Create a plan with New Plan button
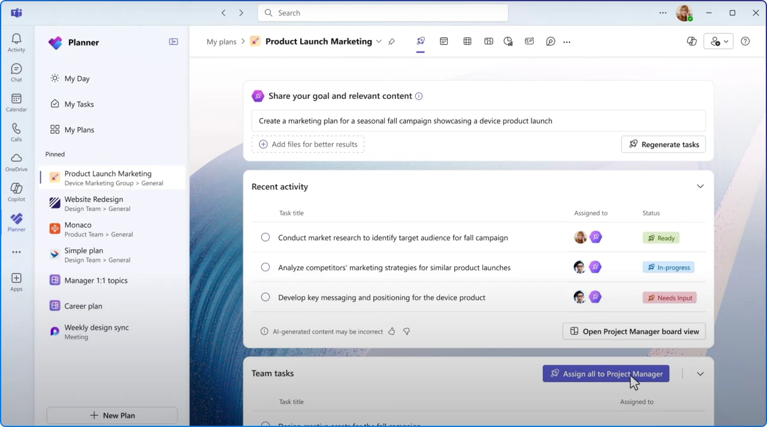The image size is (767, 427). pos(112,416)
